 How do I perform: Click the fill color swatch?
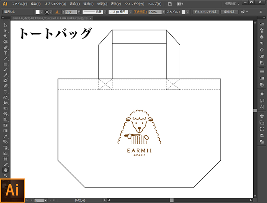38,12
